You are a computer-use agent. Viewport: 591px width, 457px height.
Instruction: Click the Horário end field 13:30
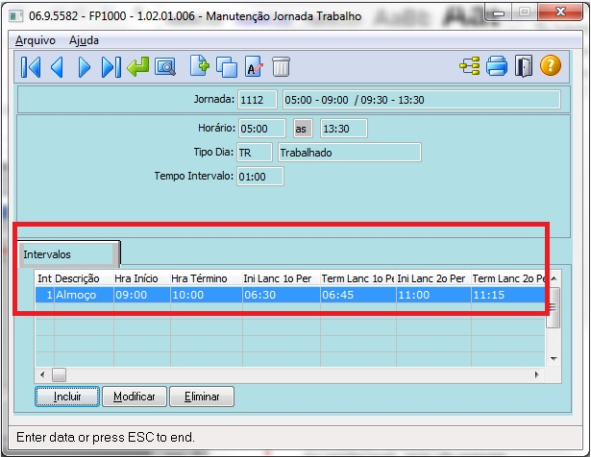pos(344,129)
